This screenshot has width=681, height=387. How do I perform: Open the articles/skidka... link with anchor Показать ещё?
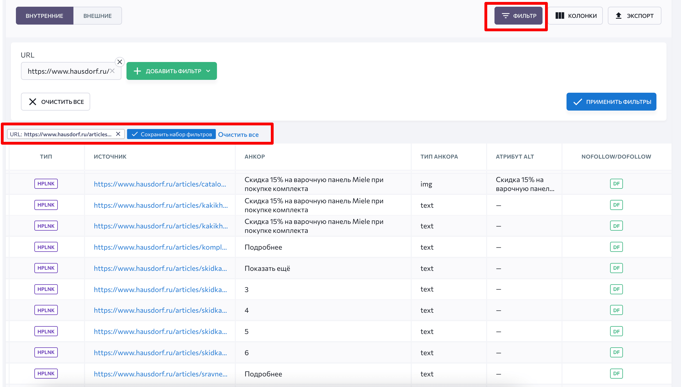click(x=160, y=268)
